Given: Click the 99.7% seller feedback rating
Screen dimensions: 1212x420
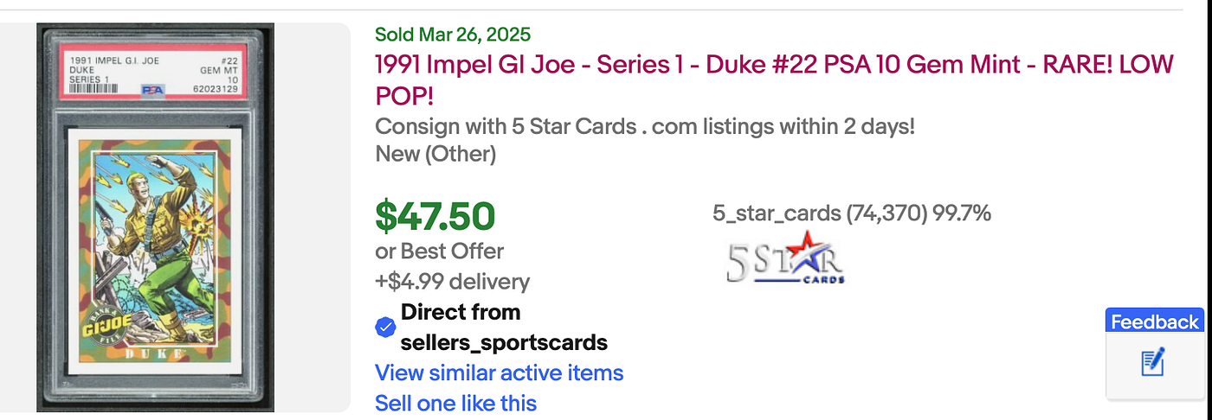Looking at the screenshot, I should click(961, 213).
